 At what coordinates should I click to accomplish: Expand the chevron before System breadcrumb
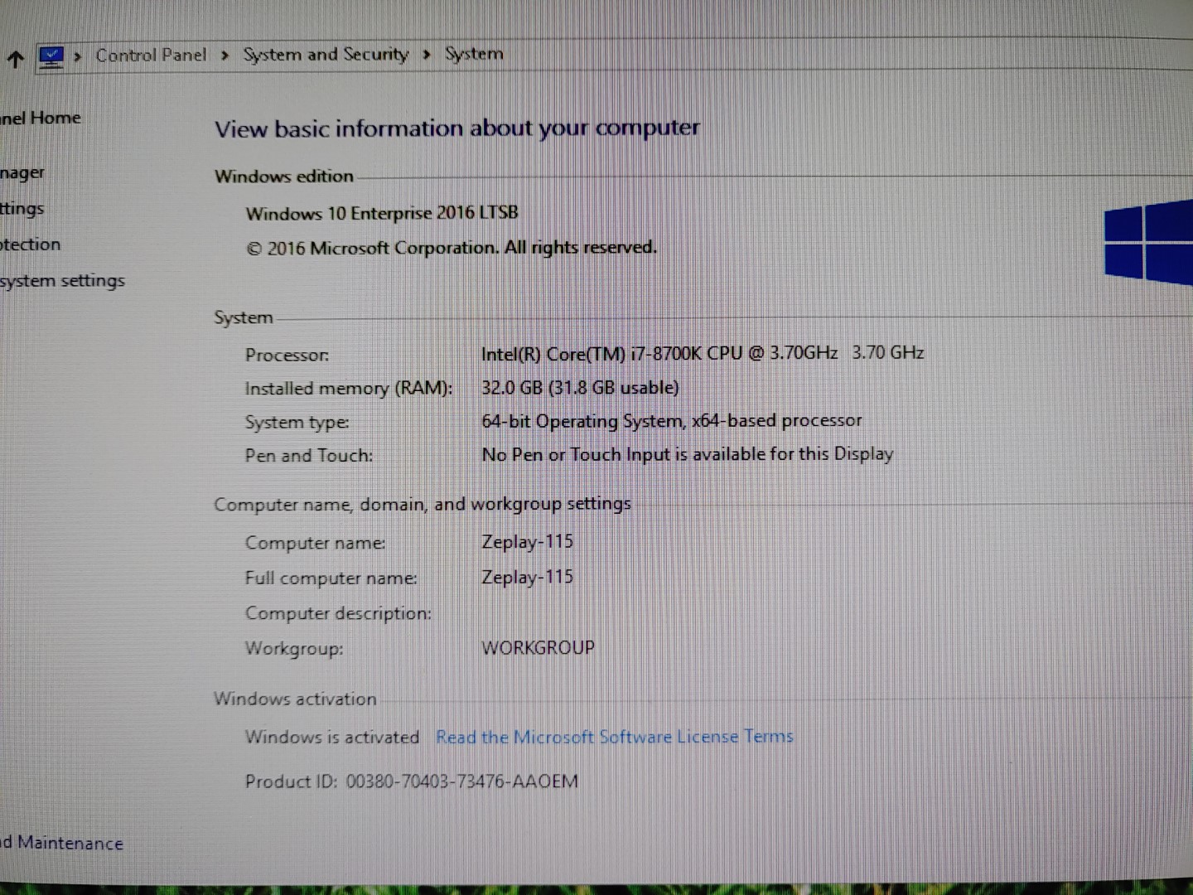pos(427,55)
